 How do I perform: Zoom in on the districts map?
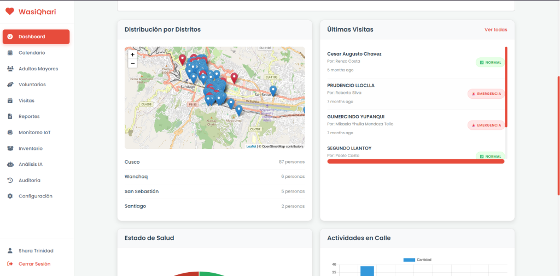click(x=132, y=55)
